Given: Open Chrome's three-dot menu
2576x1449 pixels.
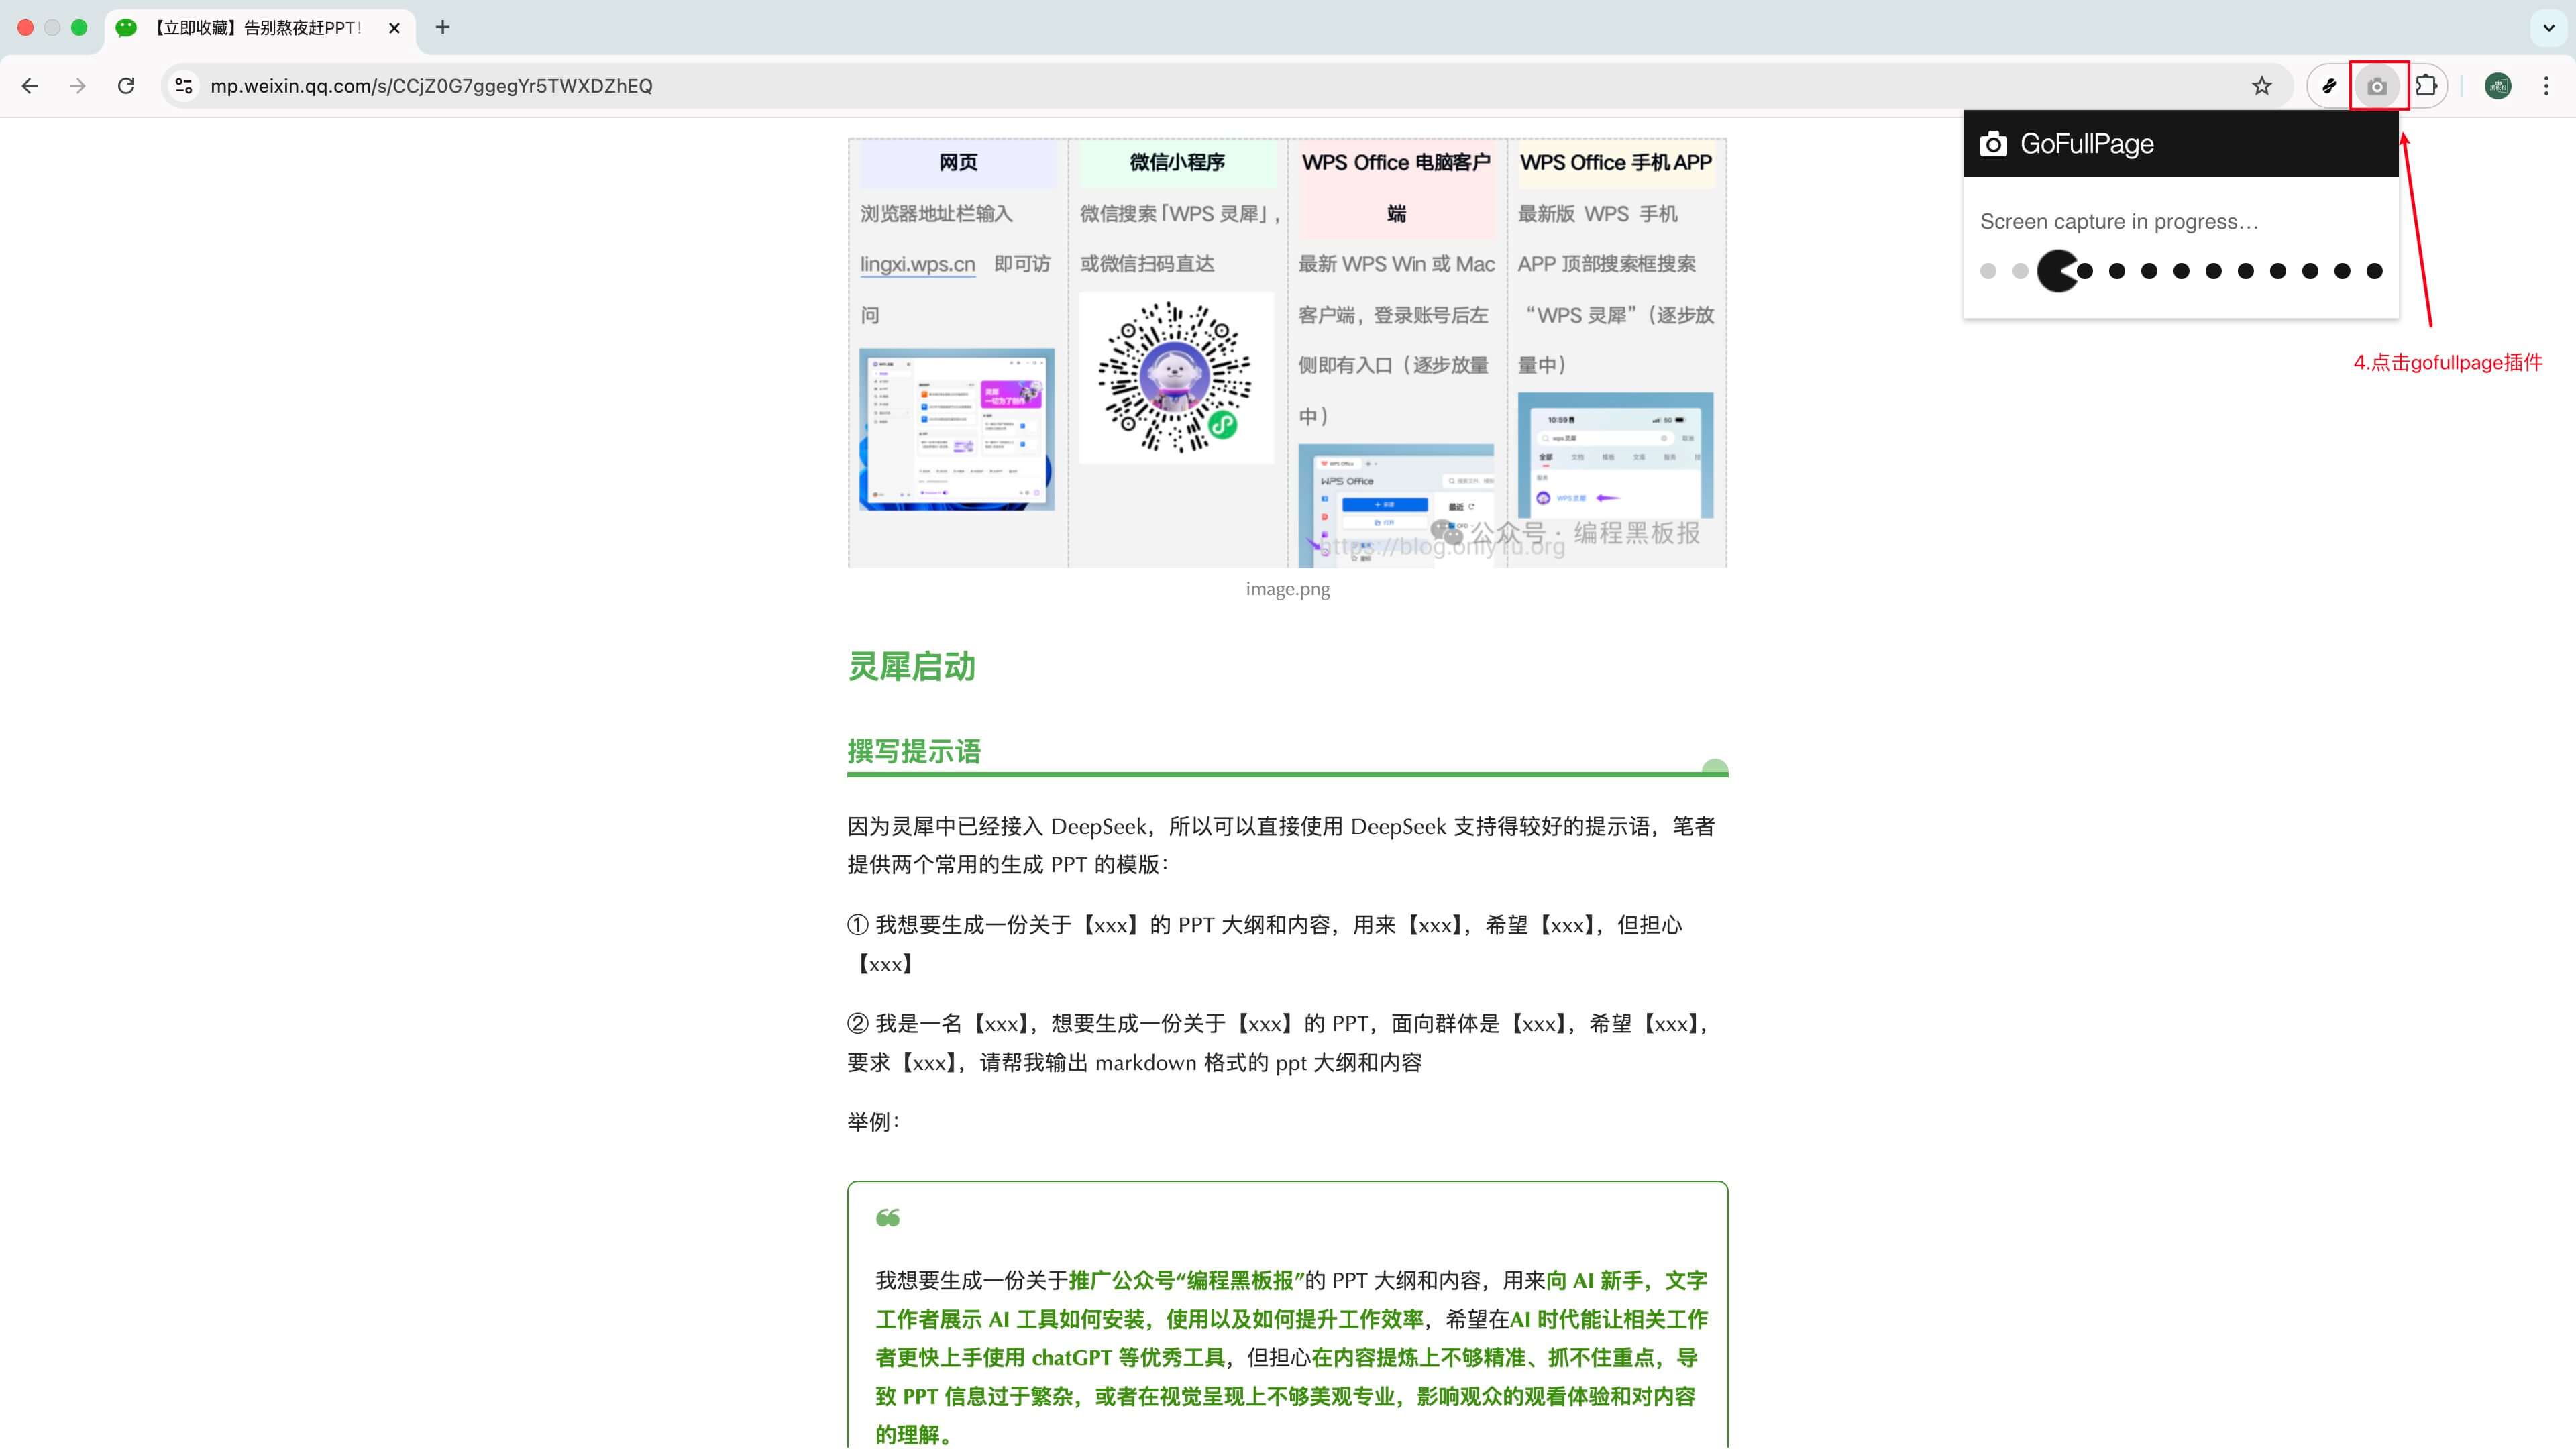Looking at the screenshot, I should (2546, 86).
